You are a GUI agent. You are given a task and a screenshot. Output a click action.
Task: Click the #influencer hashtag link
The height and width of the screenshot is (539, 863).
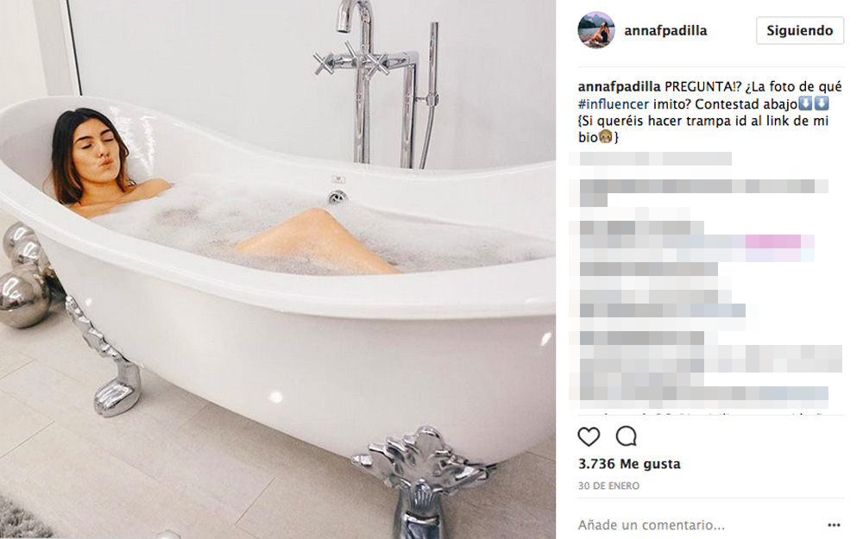[x=613, y=104]
